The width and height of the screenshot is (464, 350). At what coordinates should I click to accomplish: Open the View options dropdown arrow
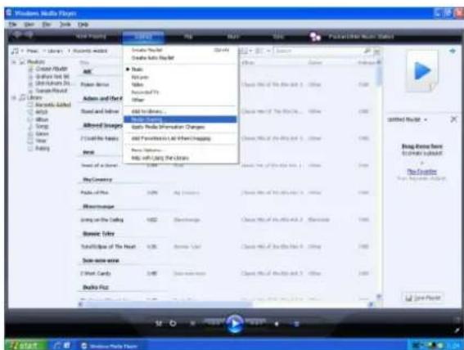[x=250, y=52]
